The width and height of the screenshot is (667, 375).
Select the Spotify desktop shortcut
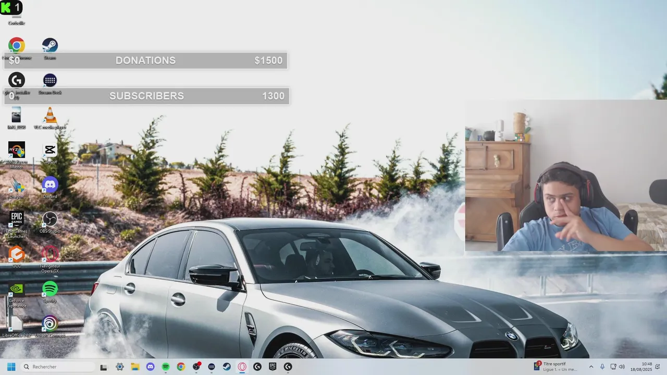pyautogui.click(x=50, y=289)
